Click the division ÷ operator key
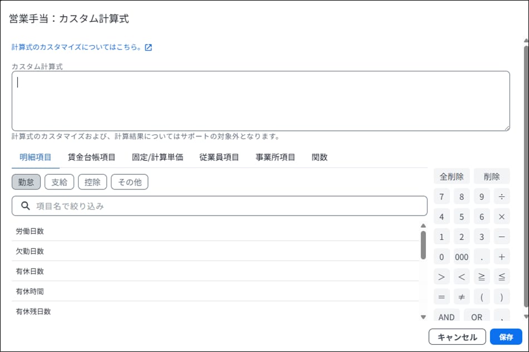 pyautogui.click(x=501, y=197)
